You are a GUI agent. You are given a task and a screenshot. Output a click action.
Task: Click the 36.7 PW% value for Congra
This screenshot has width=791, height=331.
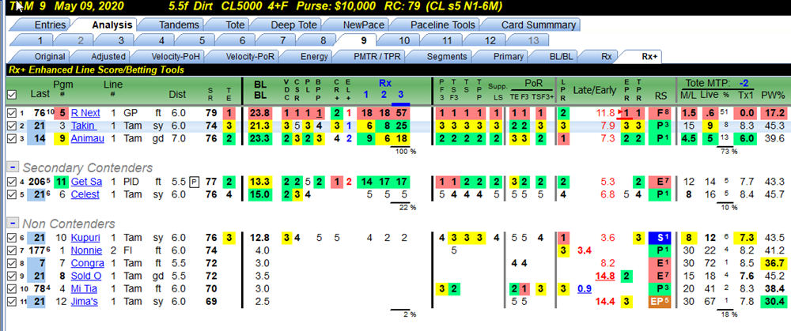(x=774, y=263)
